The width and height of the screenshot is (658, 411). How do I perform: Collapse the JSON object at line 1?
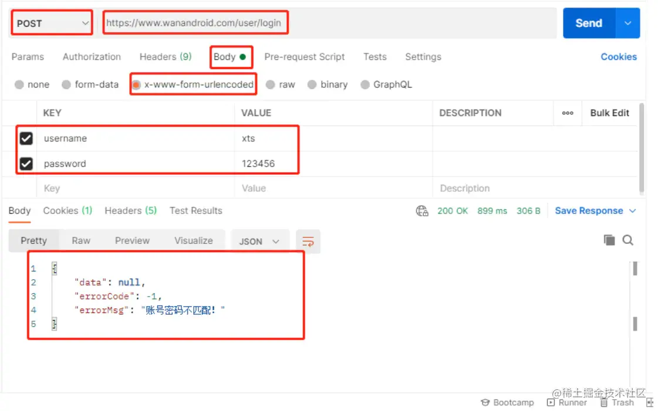click(54, 268)
